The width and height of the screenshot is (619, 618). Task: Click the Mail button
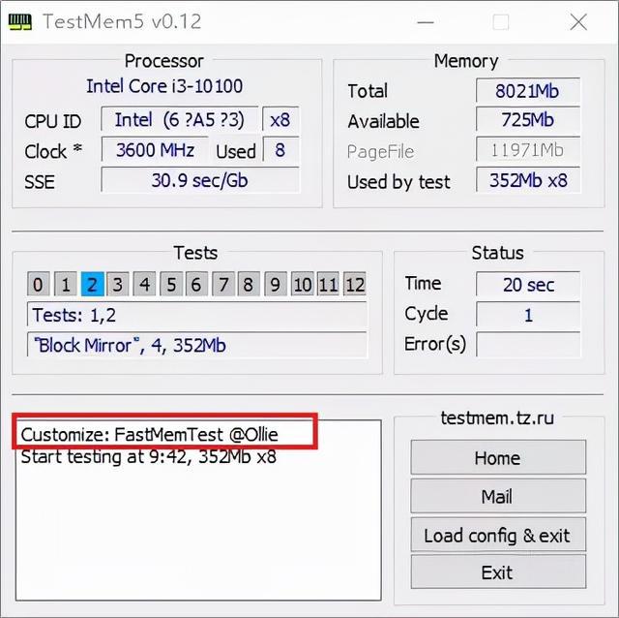point(498,496)
